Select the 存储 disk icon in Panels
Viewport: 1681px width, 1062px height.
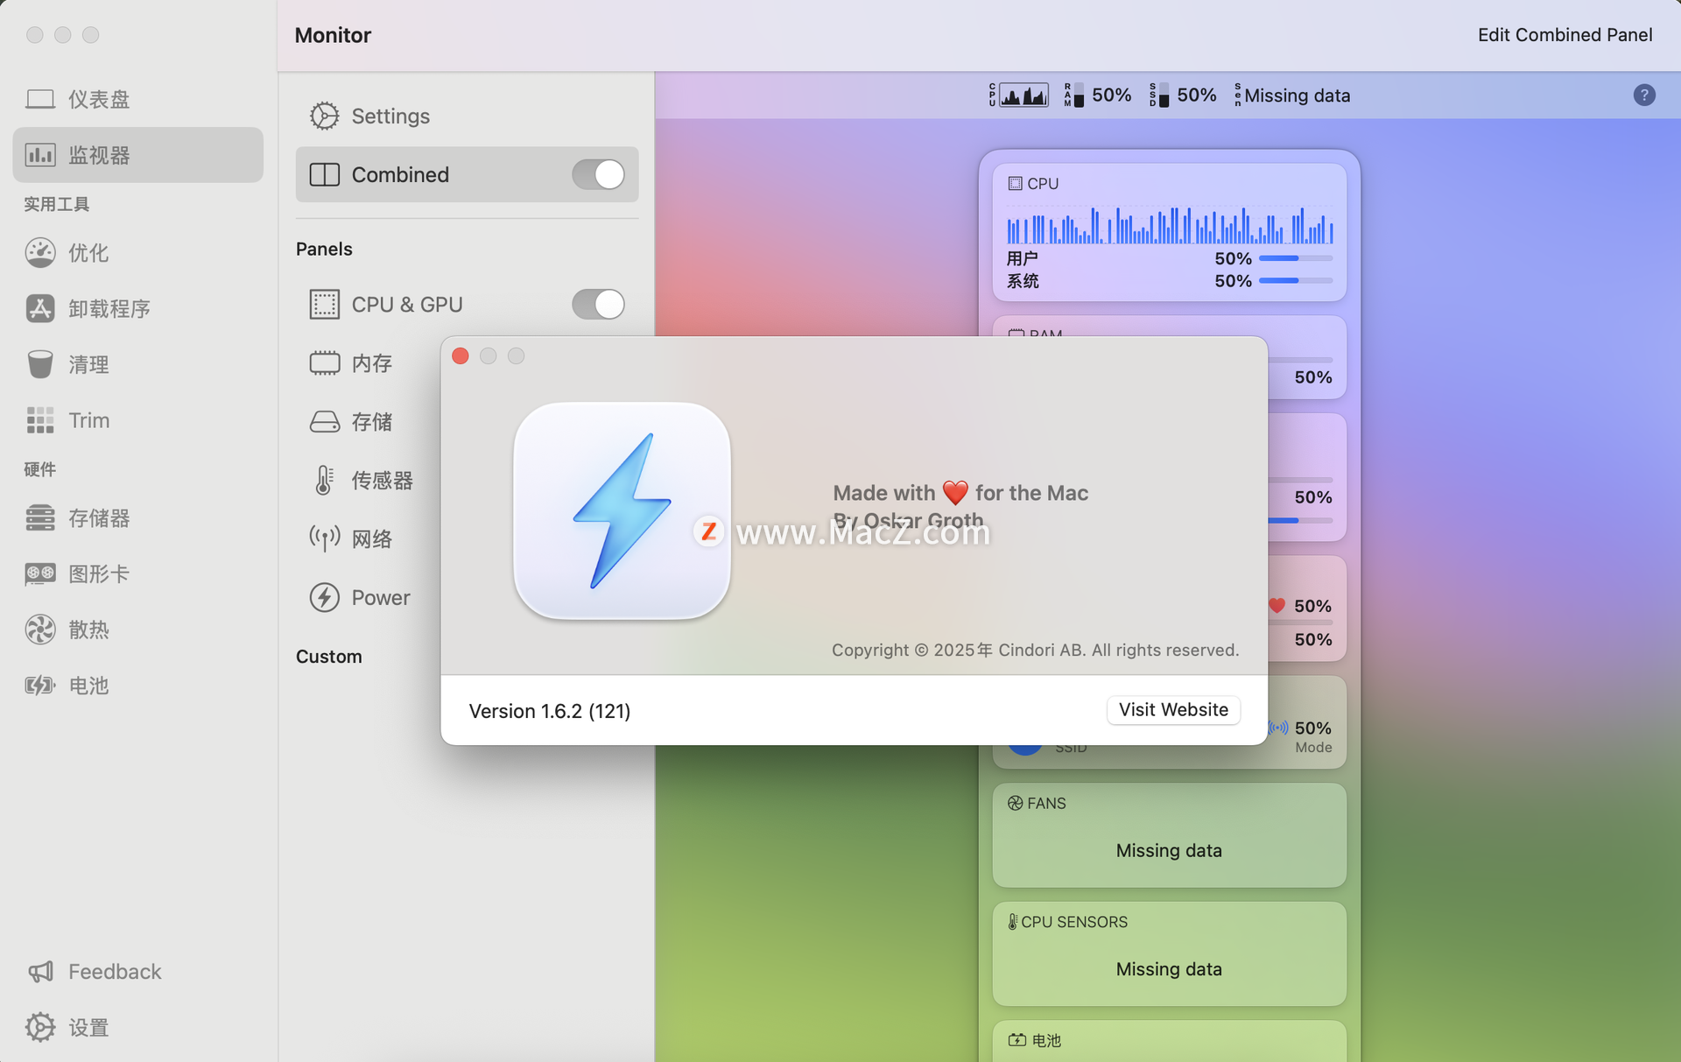(x=324, y=421)
